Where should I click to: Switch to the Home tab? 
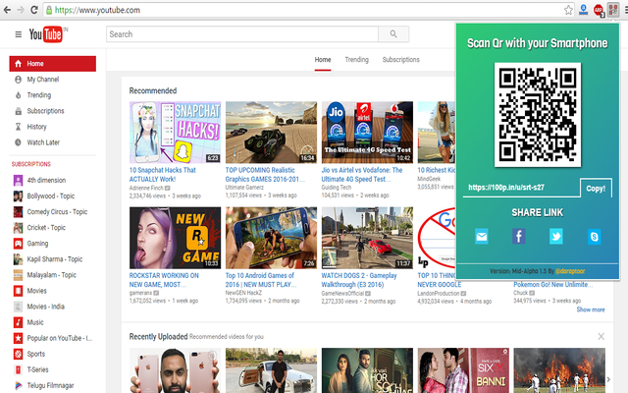tap(323, 60)
